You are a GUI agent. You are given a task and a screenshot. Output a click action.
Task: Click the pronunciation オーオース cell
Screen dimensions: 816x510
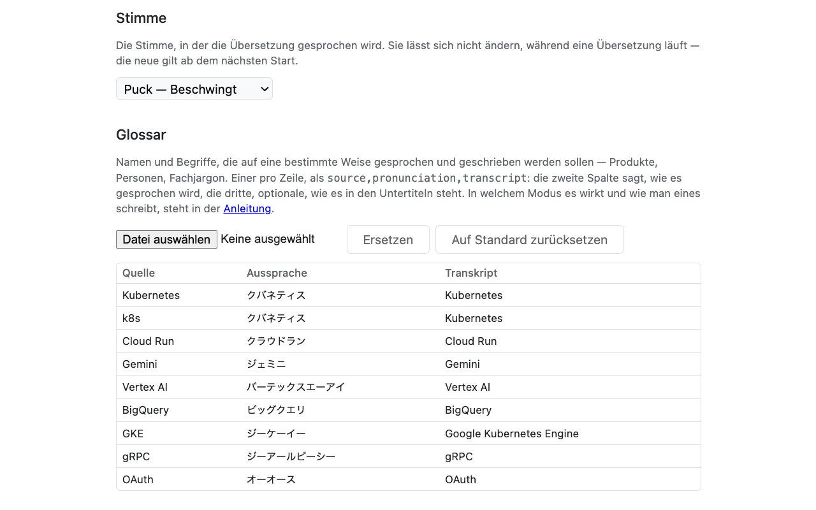[340, 479]
